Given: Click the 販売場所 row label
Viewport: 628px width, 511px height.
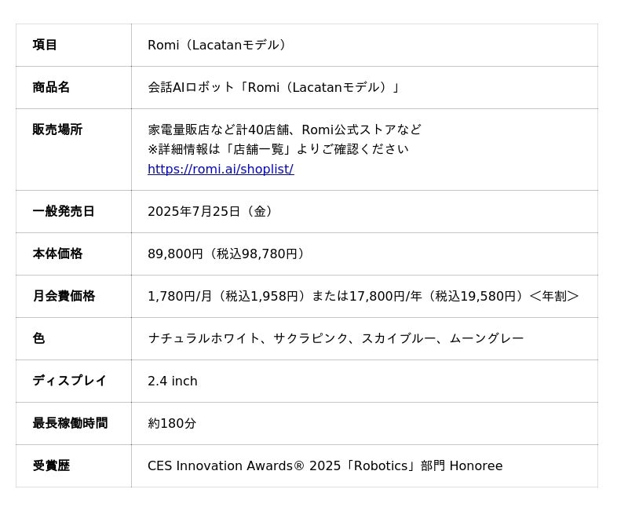Looking at the screenshot, I should [57, 130].
